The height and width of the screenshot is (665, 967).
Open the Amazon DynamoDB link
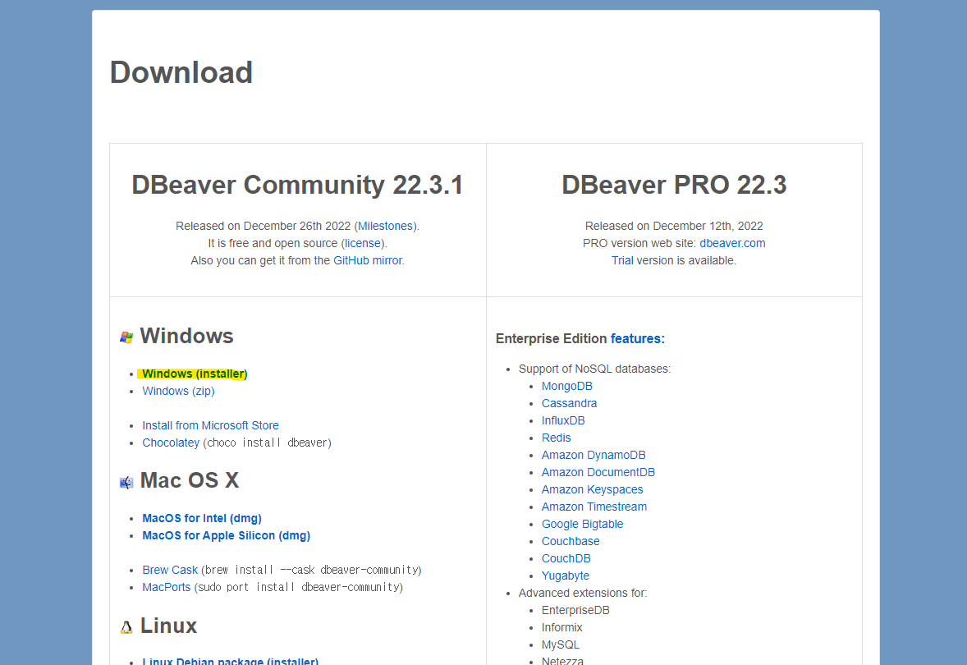[593, 456]
